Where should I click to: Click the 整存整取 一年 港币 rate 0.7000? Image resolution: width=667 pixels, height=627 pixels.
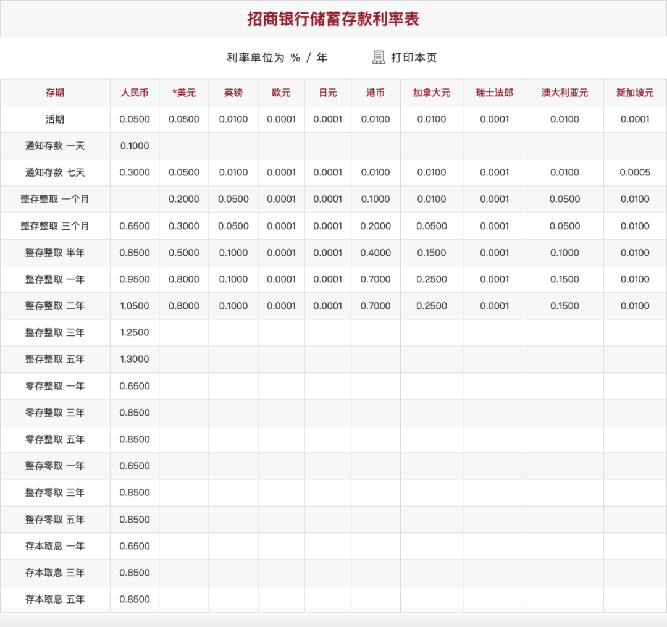tap(375, 279)
